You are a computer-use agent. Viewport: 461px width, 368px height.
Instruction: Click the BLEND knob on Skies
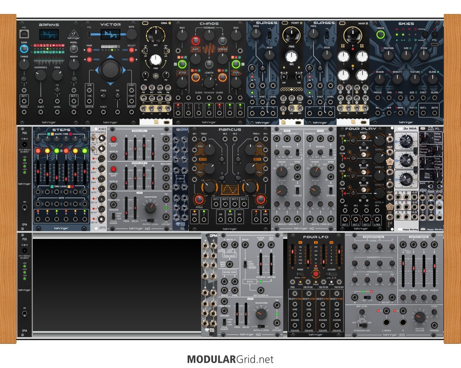coord(433,79)
